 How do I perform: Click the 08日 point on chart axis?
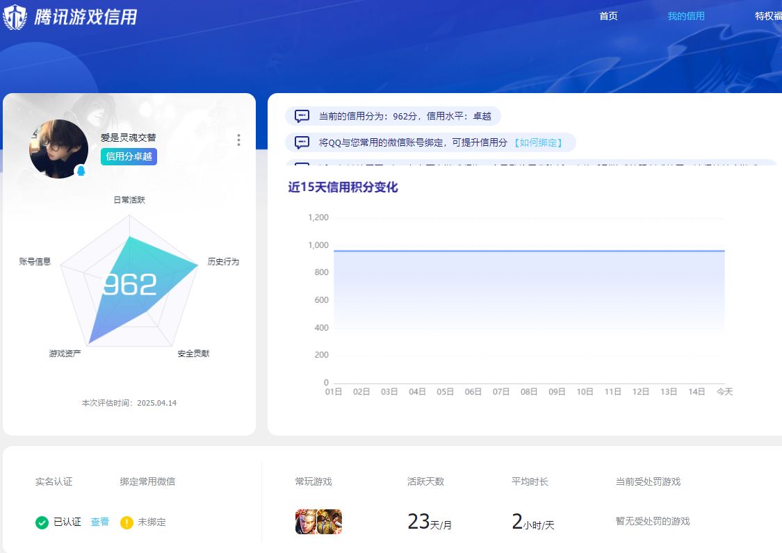click(x=529, y=392)
